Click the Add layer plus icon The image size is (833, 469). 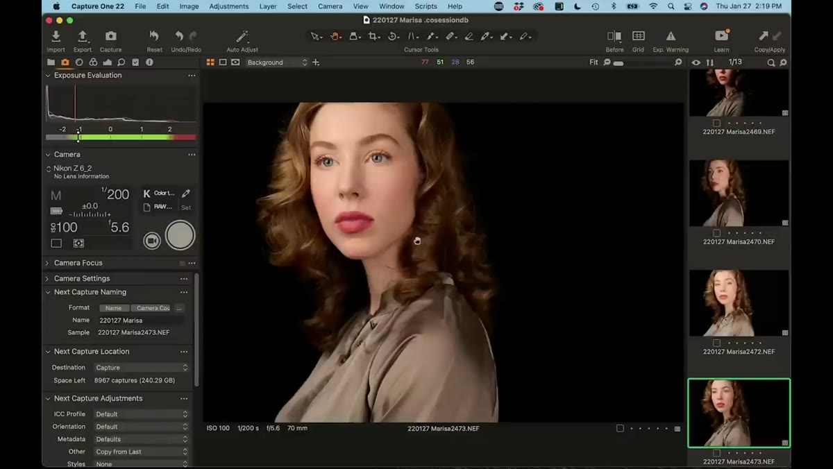316,62
